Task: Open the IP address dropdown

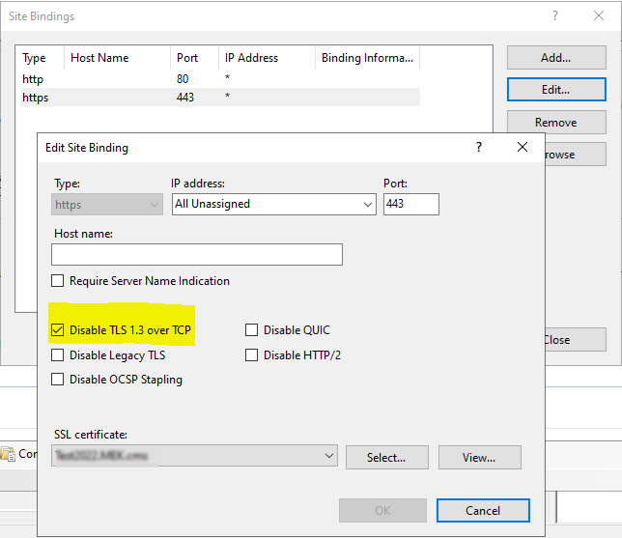Action: [x=367, y=204]
